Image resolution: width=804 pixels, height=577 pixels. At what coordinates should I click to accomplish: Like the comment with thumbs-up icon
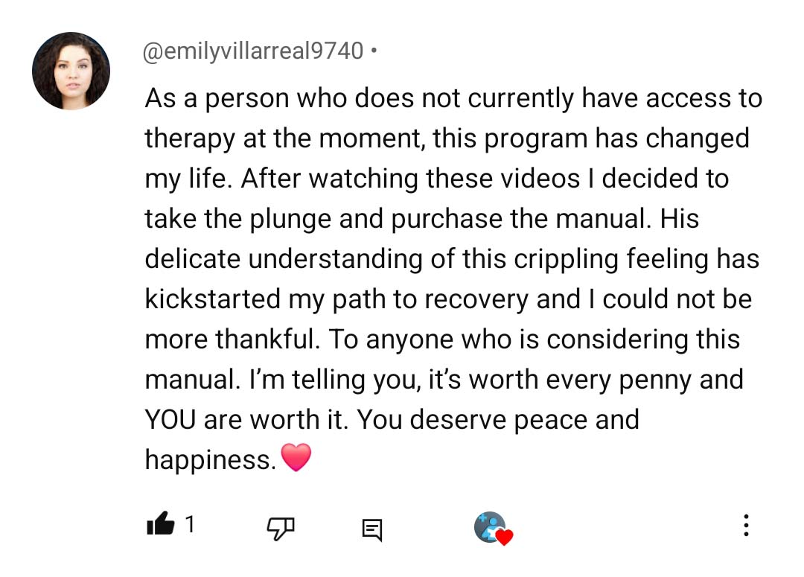point(160,526)
